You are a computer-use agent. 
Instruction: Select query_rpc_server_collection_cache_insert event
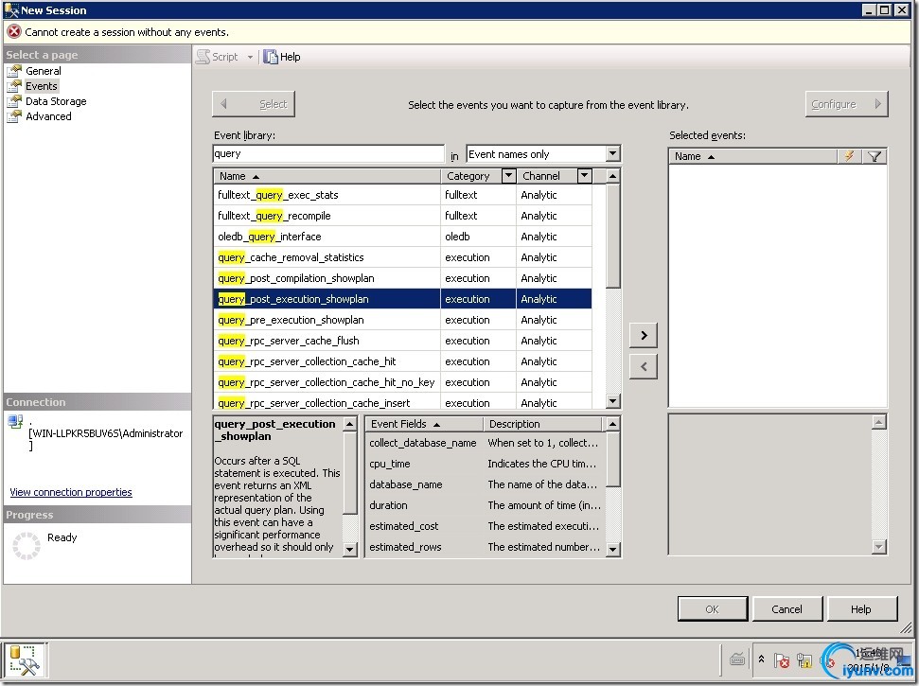click(402, 402)
